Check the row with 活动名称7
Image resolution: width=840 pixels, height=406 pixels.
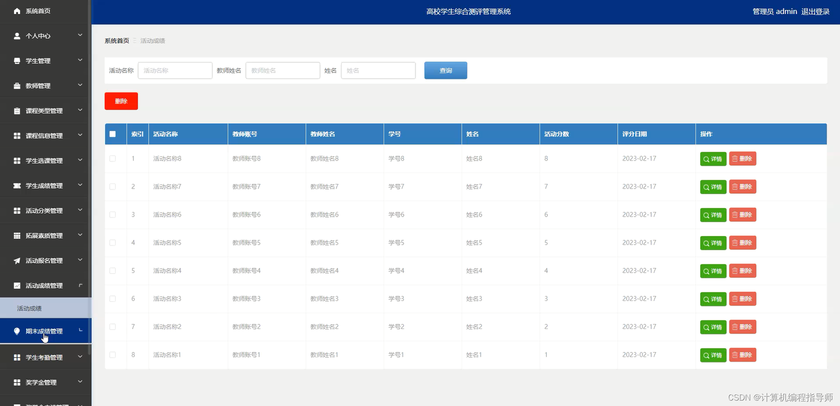(x=113, y=187)
